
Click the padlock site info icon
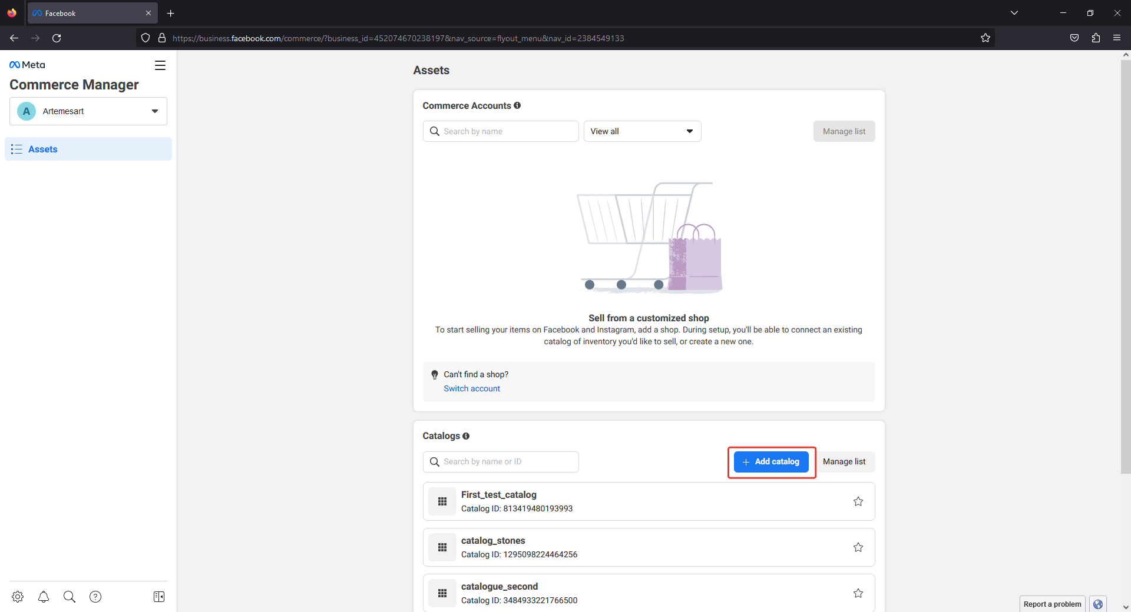point(162,38)
